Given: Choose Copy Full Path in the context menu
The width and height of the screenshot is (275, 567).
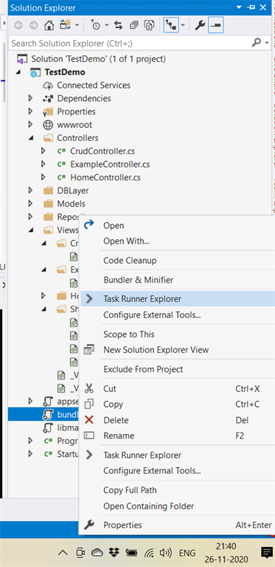Looking at the screenshot, I should click(x=130, y=490).
